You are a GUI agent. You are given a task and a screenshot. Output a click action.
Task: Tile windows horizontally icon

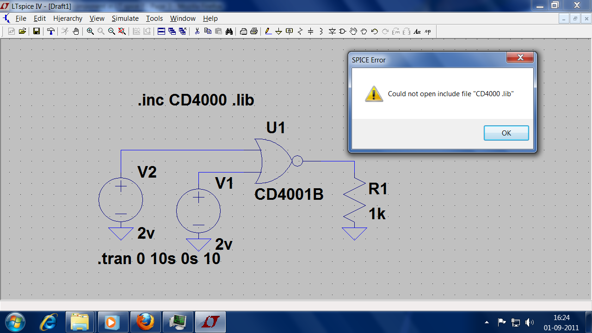pyautogui.click(x=161, y=31)
